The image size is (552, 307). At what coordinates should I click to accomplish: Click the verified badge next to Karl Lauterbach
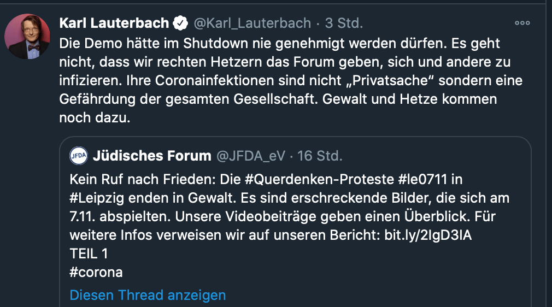click(181, 23)
